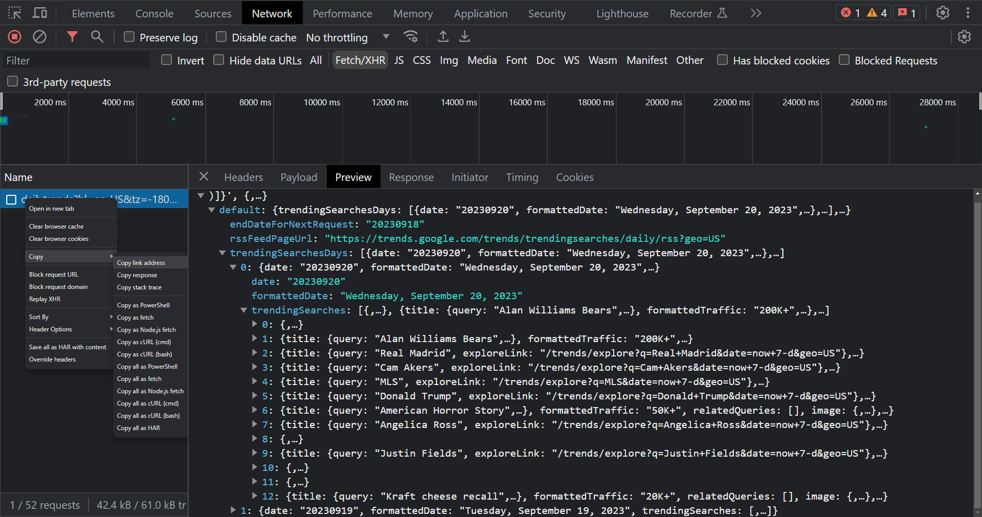The width and height of the screenshot is (982, 517).
Task: Check the 3rd-party requests filter
Action: click(x=12, y=81)
